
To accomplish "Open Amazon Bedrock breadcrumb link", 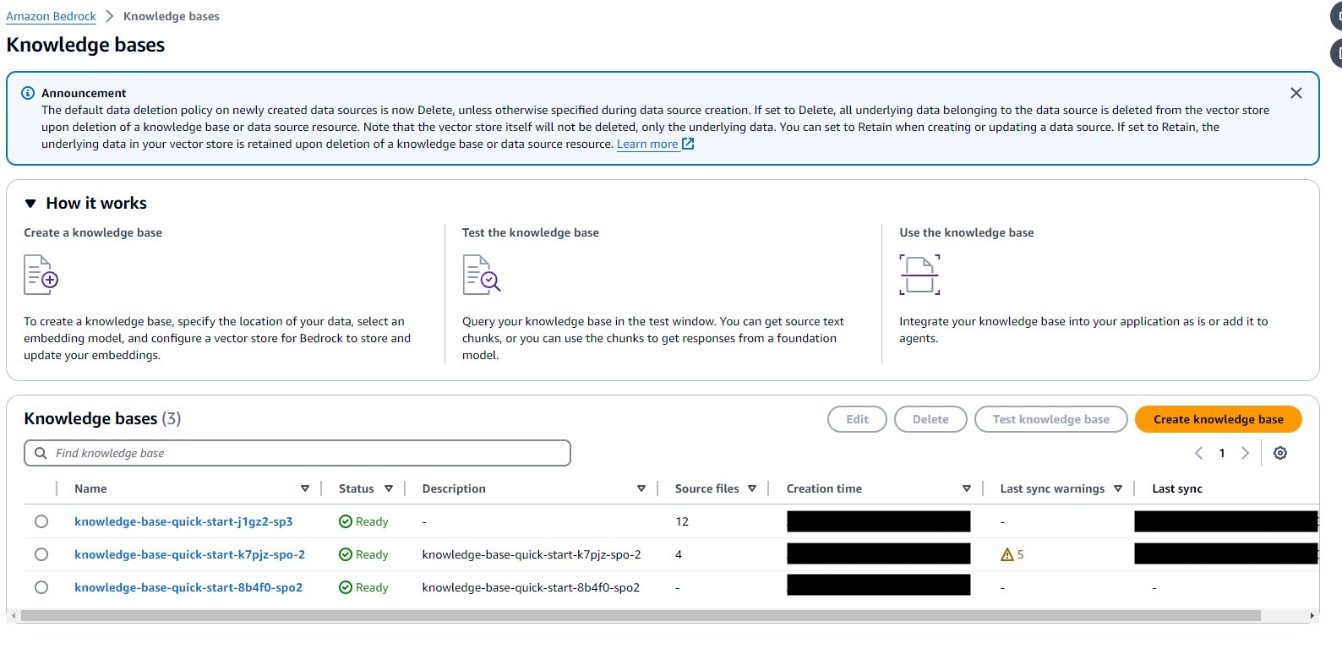I will [51, 16].
